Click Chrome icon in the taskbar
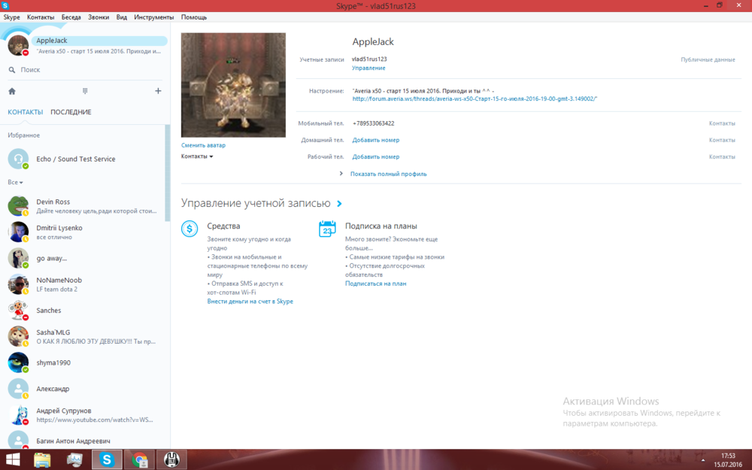Viewport: 752px width, 470px height. [x=140, y=459]
